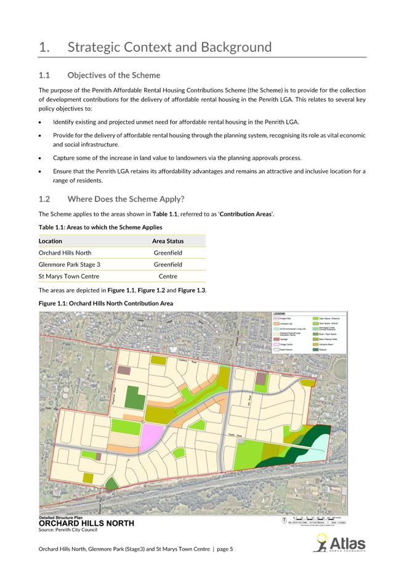Click the map scale bar below the map
Viewport: 404px width, 572px height.
point(316,519)
